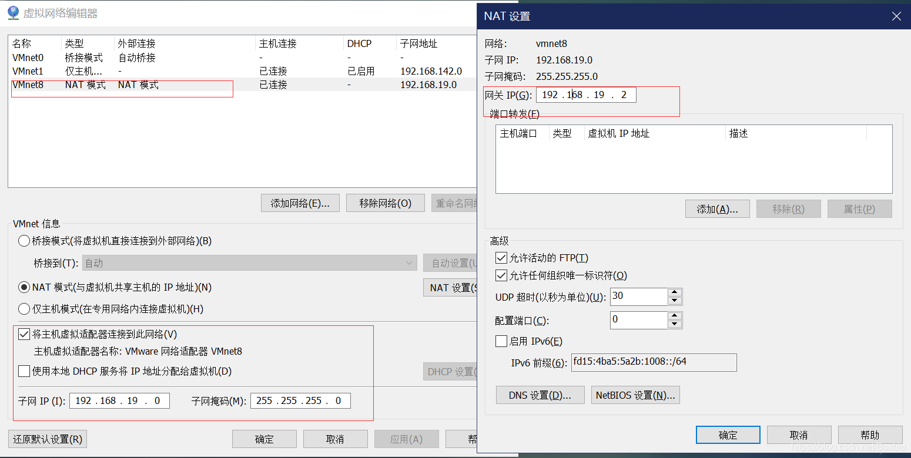Select 桥接模式 radio button

pos(24,241)
